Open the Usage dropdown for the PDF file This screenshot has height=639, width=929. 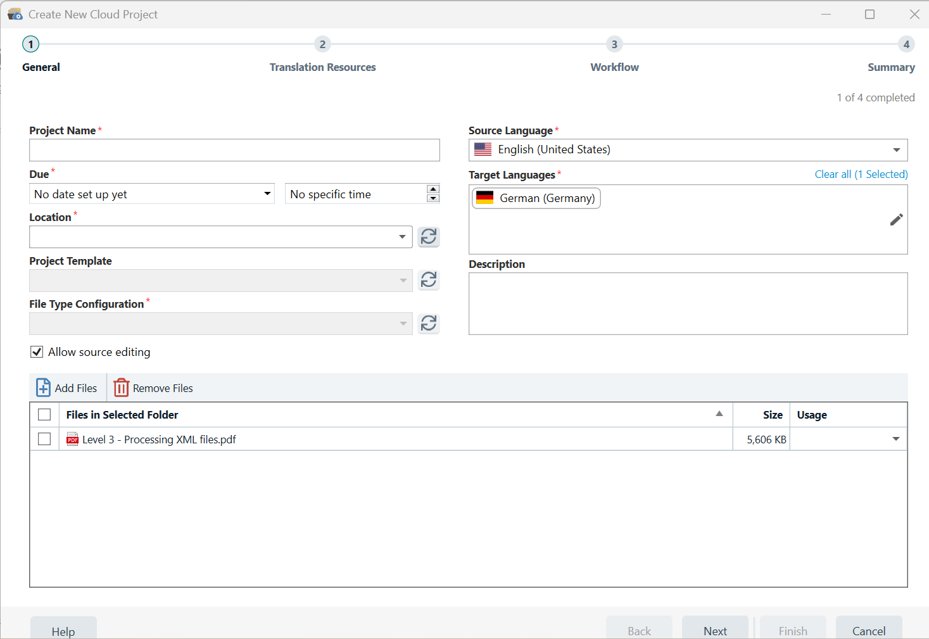click(895, 439)
